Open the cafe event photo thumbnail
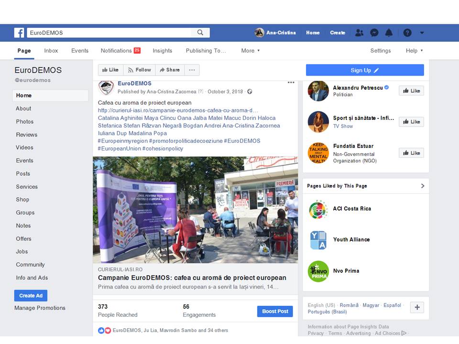The height and width of the screenshot is (344, 459). [x=195, y=210]
